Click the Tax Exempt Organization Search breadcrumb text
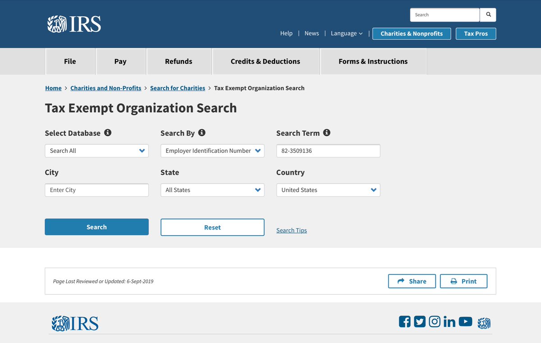The width and height of the screenshot is (541, 343). (259, 88)
